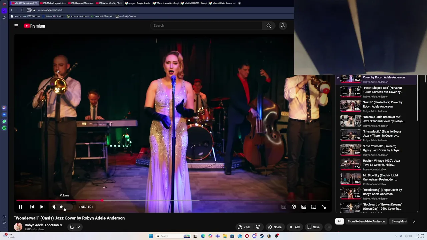Switch to the When Men Say tab
Viewport: 427px width, 240px height.
tap(110, 3)
